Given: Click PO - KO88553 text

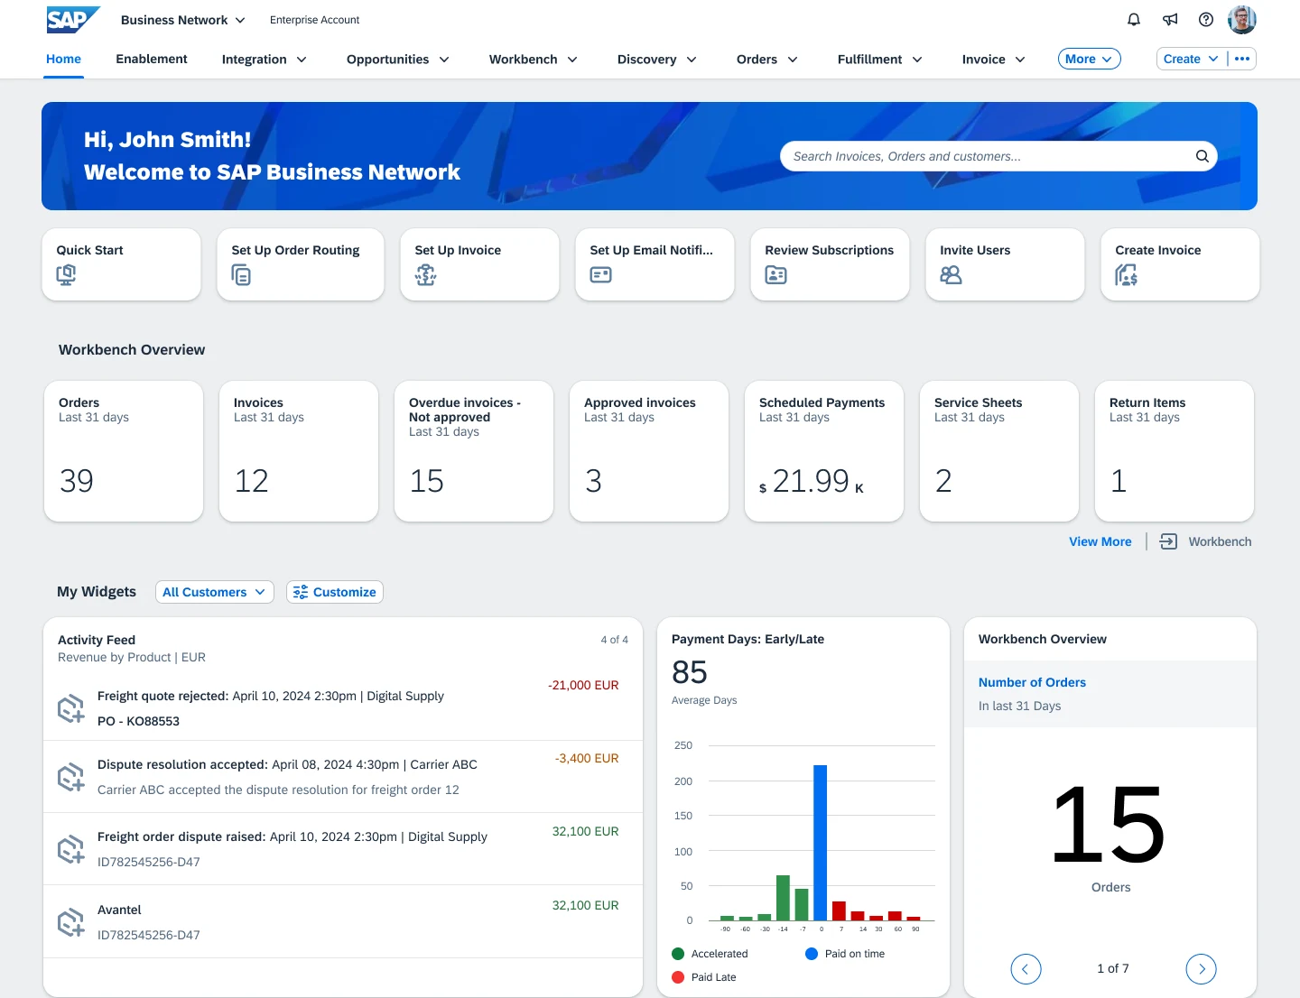Looking at the screenshot, I should click(138, 721).
